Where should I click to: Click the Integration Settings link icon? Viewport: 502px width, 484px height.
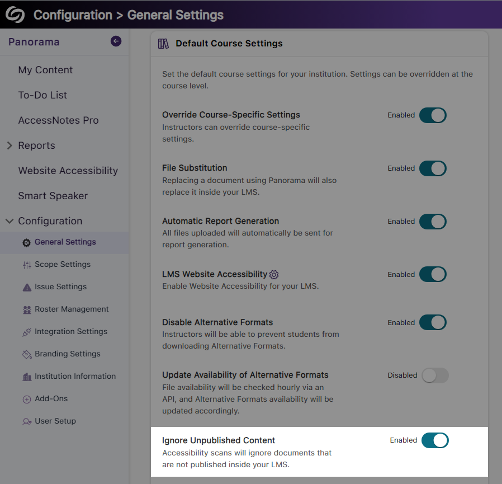pyautogui.click(x=26, y=332)
